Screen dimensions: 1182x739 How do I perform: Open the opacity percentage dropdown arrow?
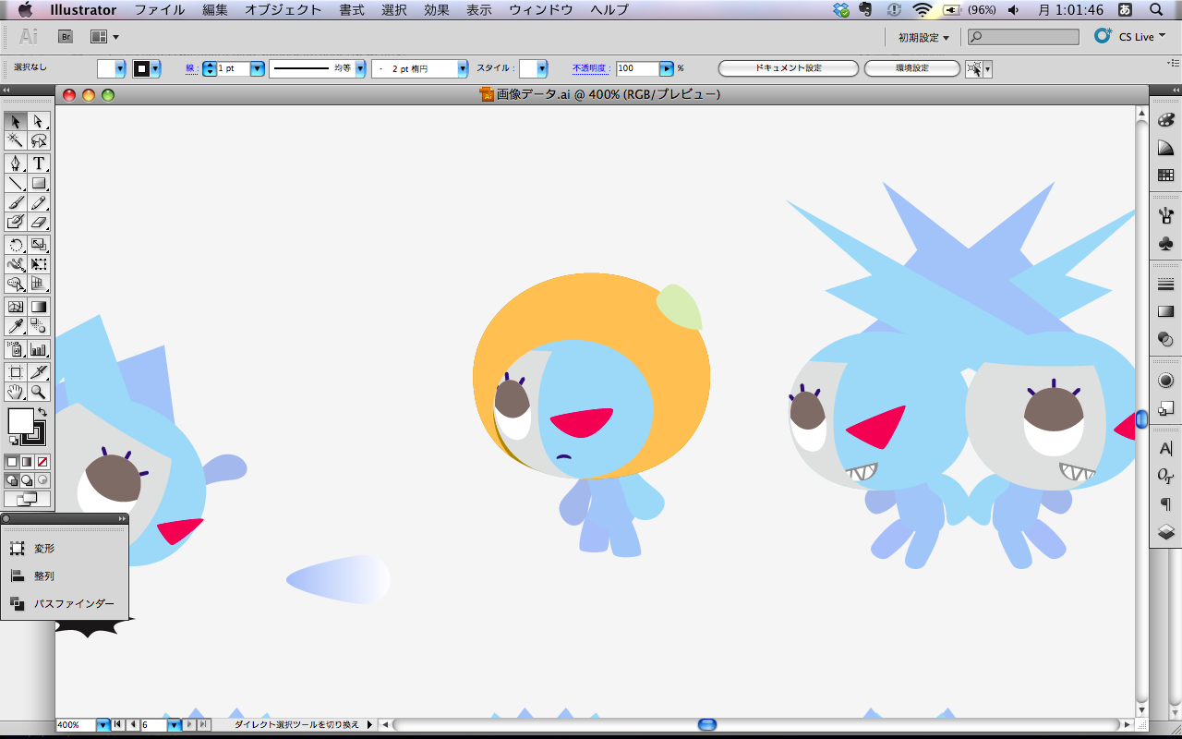pyautogui.click(x=667, y=68)
